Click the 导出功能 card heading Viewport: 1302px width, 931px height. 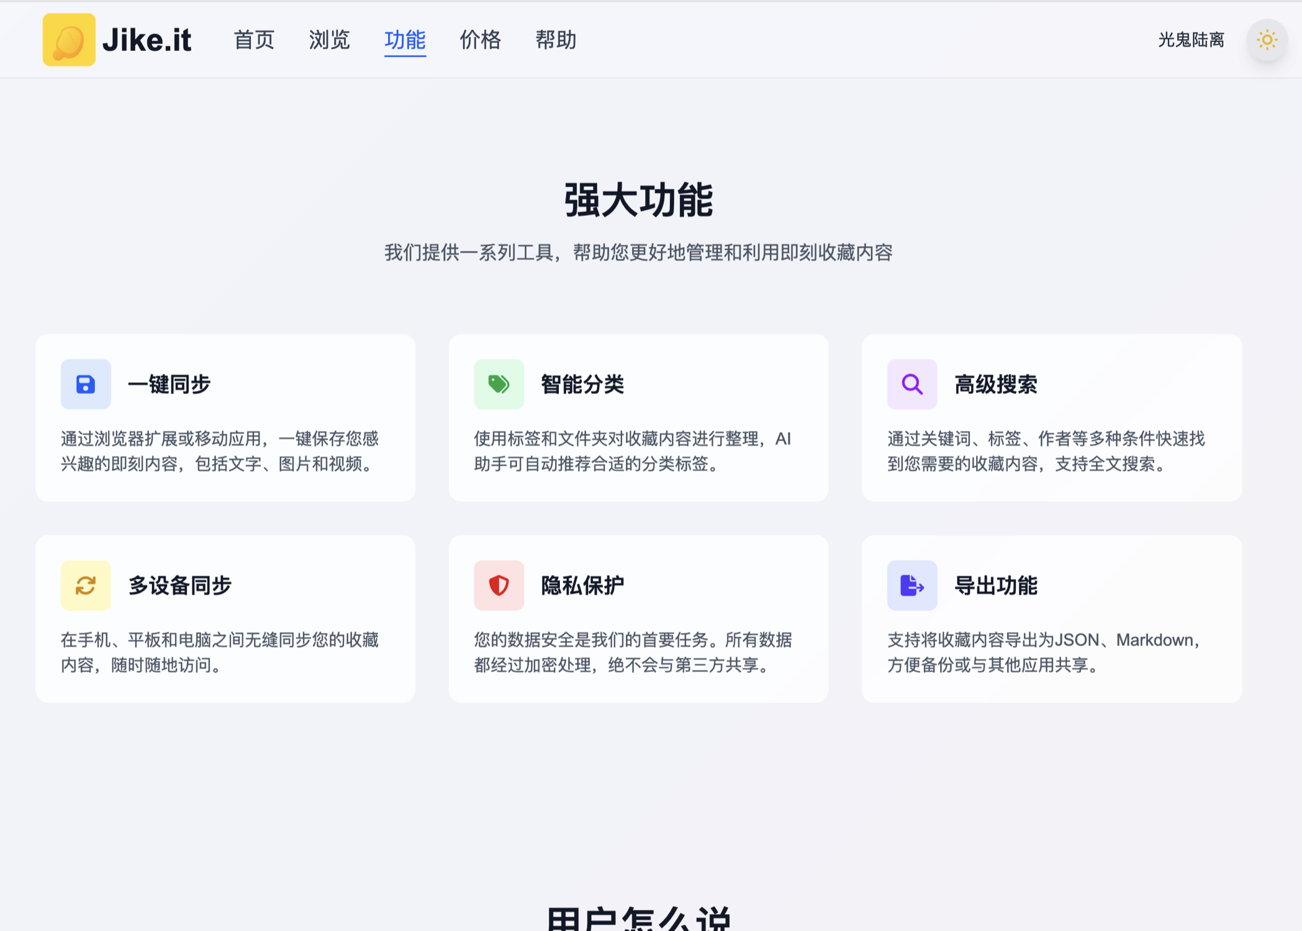[x=996, y=586]
